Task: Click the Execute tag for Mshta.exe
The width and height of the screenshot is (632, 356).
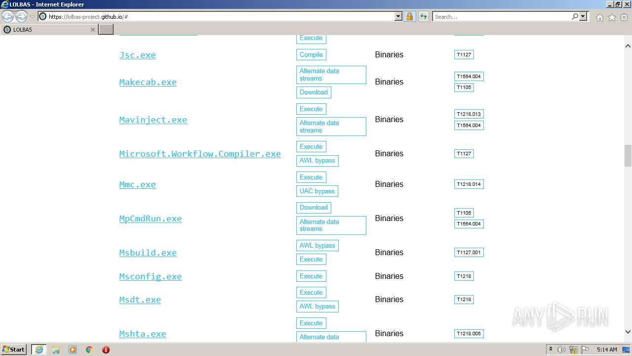Action: click(x=311, y=323)
